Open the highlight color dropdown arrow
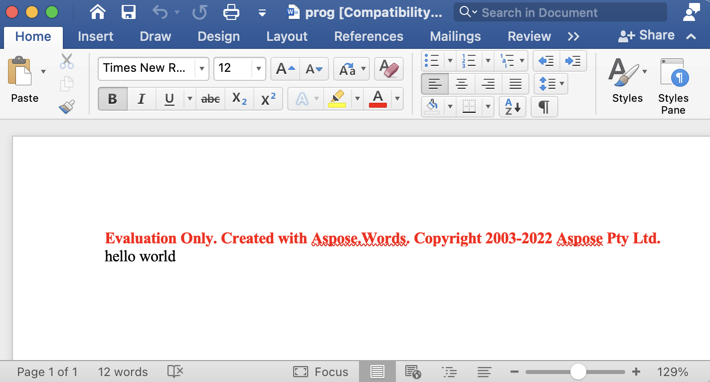Viewport: 710px width, 382px height. [x=357, y=99]
